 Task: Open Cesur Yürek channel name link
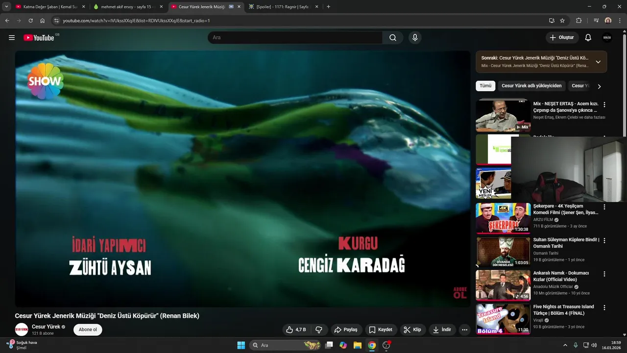coord(46,327)
